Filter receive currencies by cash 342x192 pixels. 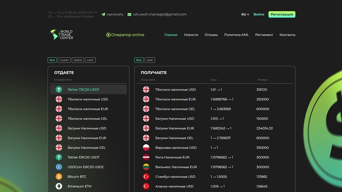click(150, 60)
